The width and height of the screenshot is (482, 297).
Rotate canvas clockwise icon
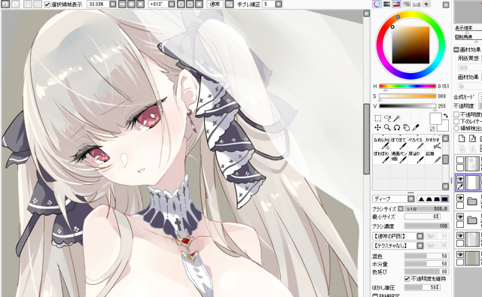coord(191,4)
